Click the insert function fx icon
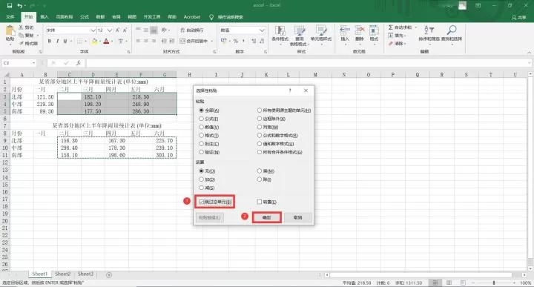This screenshot has width=534, height=287. point(79,63)
